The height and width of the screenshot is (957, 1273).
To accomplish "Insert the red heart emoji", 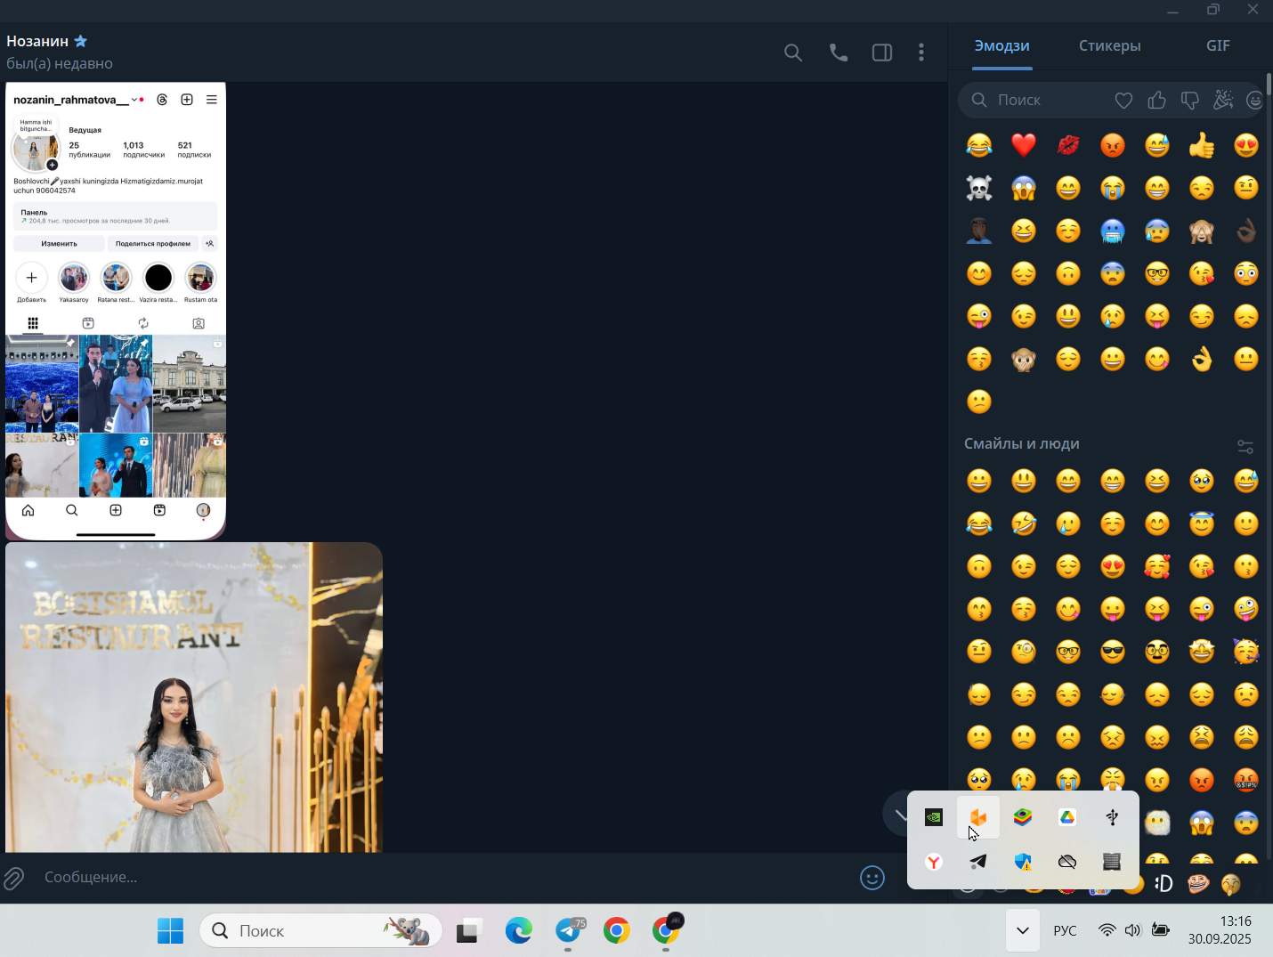I will pyautogui.click(x=1024, y=144).
